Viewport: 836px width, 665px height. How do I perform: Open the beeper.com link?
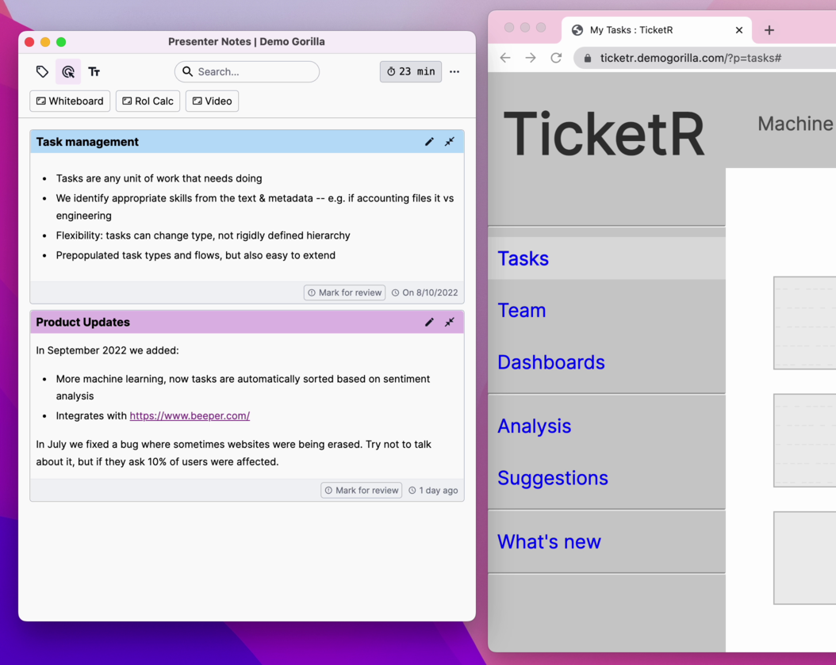click(190, 415)
